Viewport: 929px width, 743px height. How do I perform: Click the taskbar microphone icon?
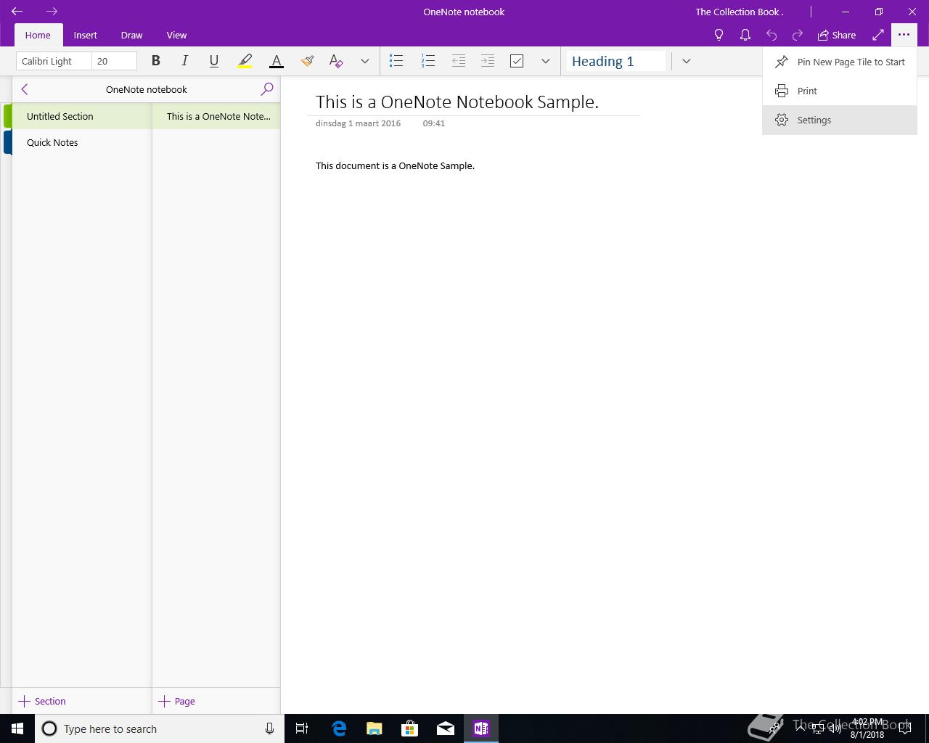(x=269, y=728)
